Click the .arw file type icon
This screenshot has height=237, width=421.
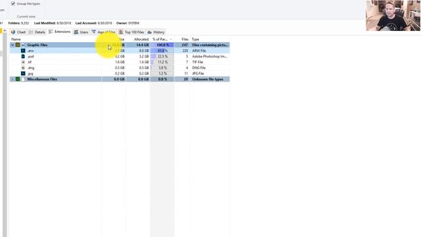23,51
